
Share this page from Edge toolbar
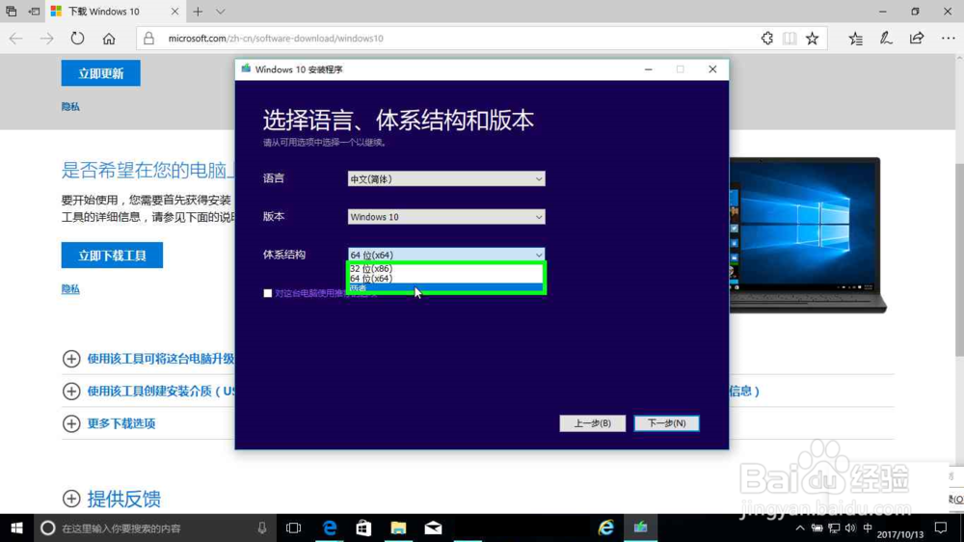917,39
